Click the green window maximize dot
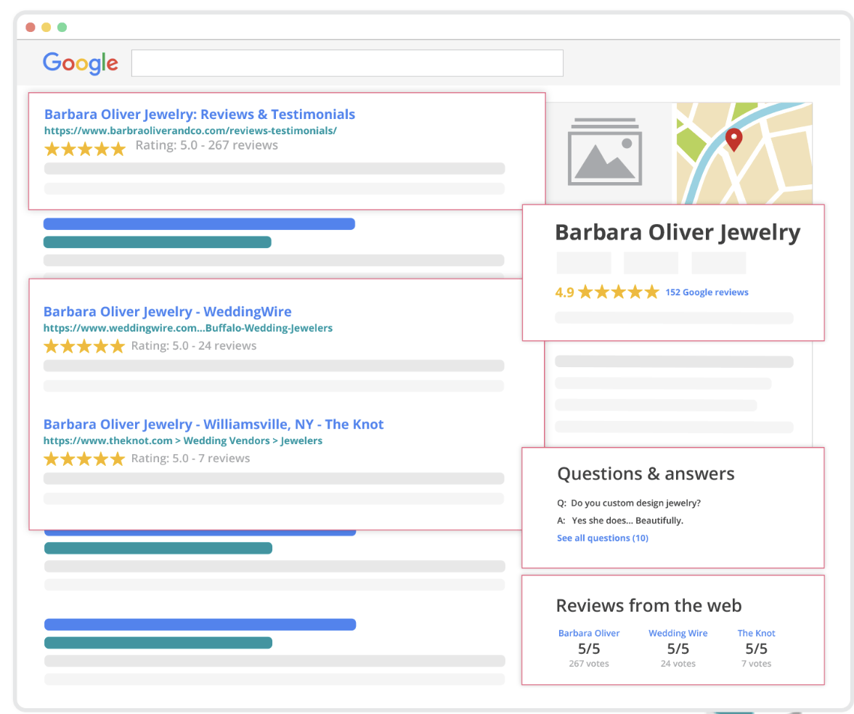The width and height of the screenshot is (854, 714). click(62, 28)
